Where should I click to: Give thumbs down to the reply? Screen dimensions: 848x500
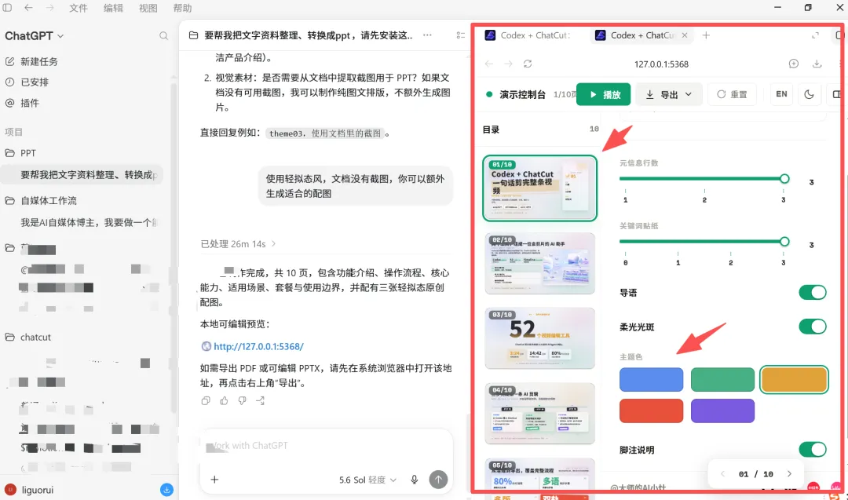pyautogui.click(x=243, y=400)
